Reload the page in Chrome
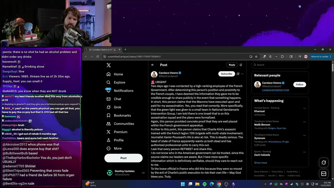Image resolution: width=334 pixels, height=188 pixels. (x=98, y=57)
